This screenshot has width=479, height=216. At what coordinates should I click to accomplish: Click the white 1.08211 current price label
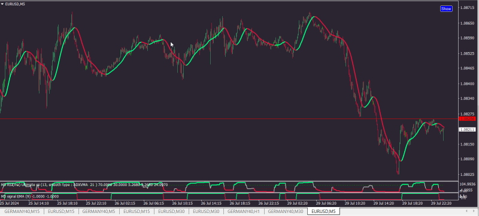[468, 130]
